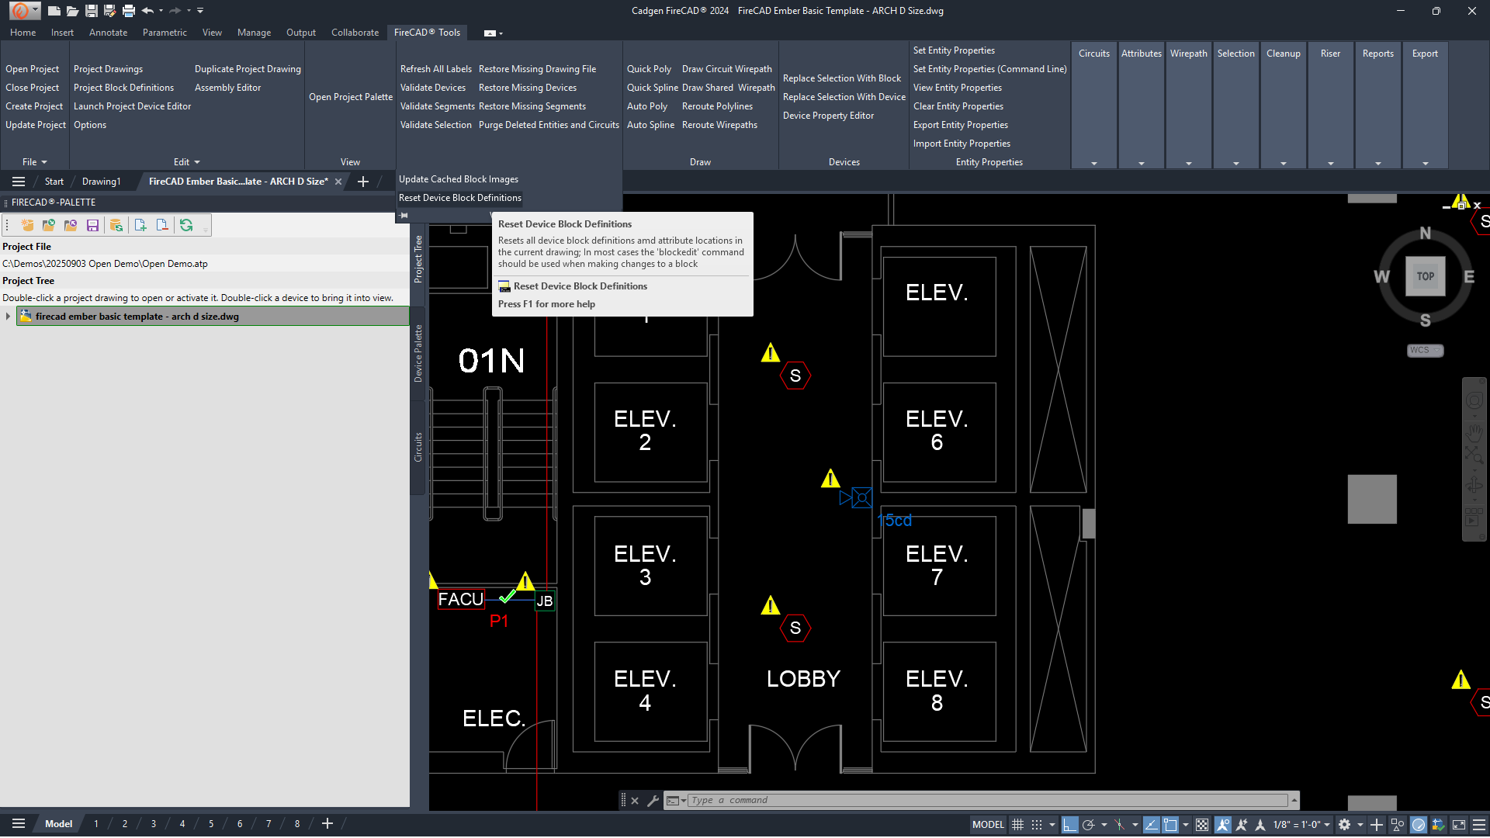Click Draw Circuit Wirepath button
The width and height of the screenshot is (1490, 838).
pyautogui.click(x=727, y=69)
